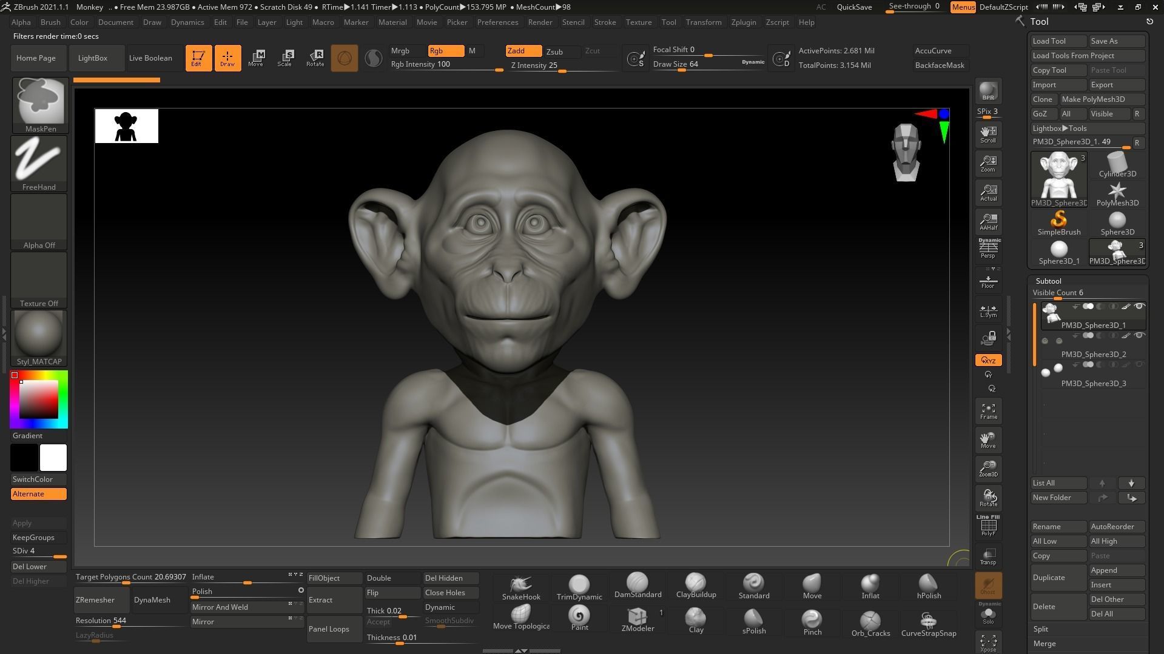Image resolution: width=1164 pixels, height=654 pixels.
Task: Select the hPolish brush
Action: pyautogui.click(x=929, y=587)
